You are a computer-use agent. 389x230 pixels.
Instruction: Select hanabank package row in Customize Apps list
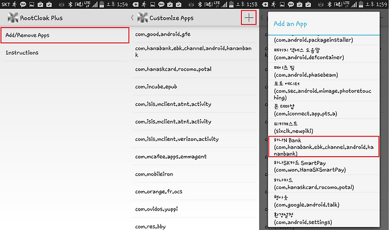(194, 51)
